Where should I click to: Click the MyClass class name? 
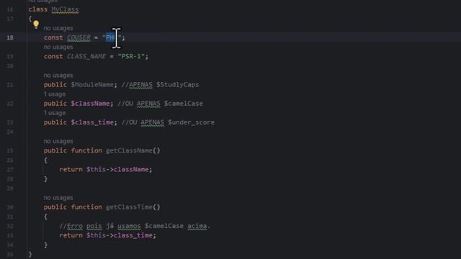pyautogui.click(x=65, y=9)
